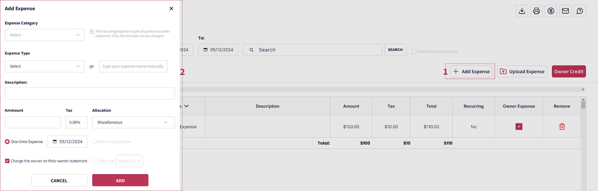Delete expense row with trash icon
598x191 pixels.
[x=562, y=127]
